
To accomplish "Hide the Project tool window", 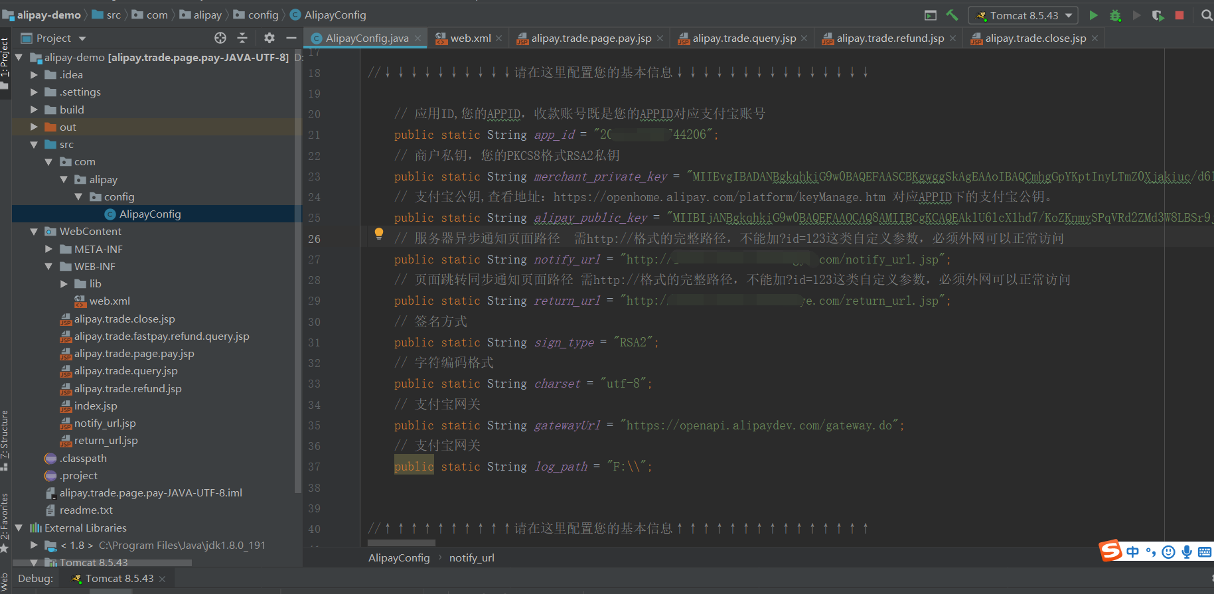I will (x=291, y=38).
